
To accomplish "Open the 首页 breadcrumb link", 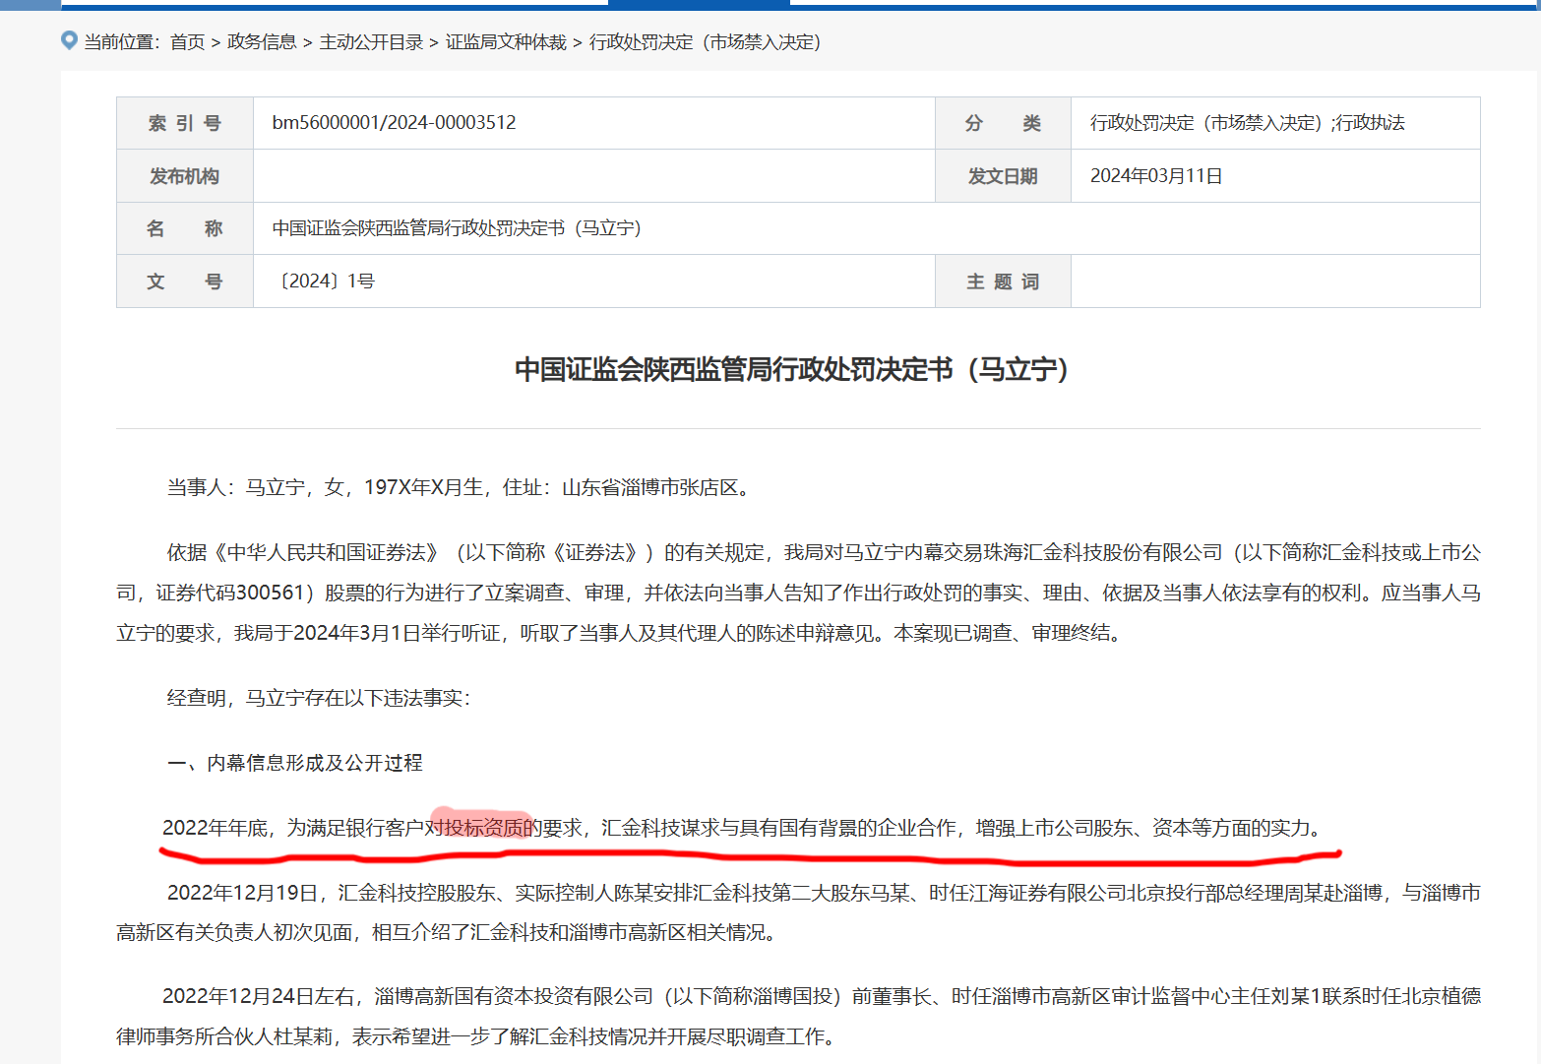I will tap(187, 41).
